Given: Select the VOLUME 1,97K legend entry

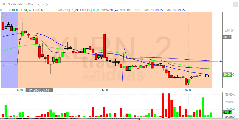Looking at the screenshot, I should 130,10.
